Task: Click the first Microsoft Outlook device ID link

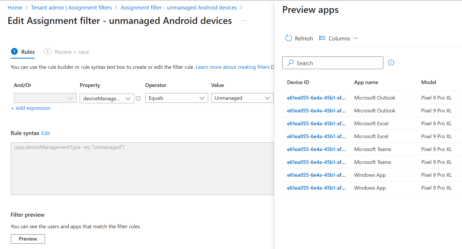Action: (x=316, y=98)
